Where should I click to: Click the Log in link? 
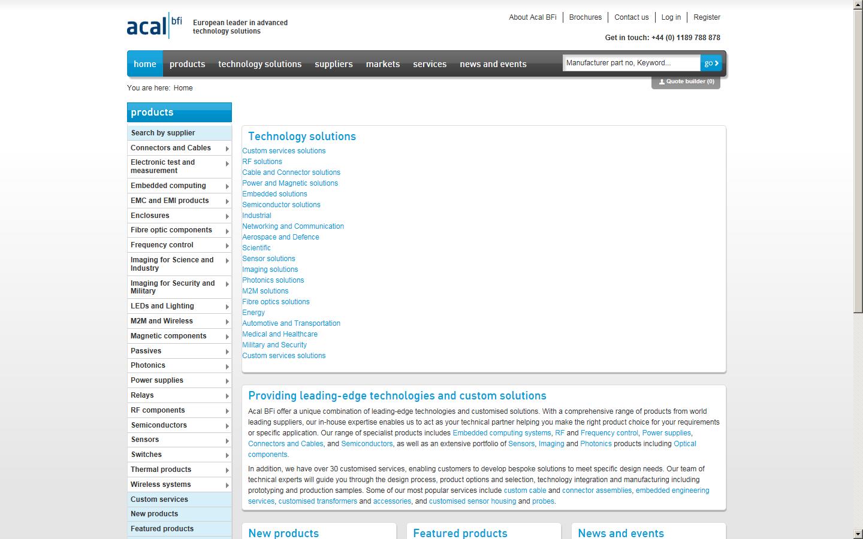(x=671, y=17)
